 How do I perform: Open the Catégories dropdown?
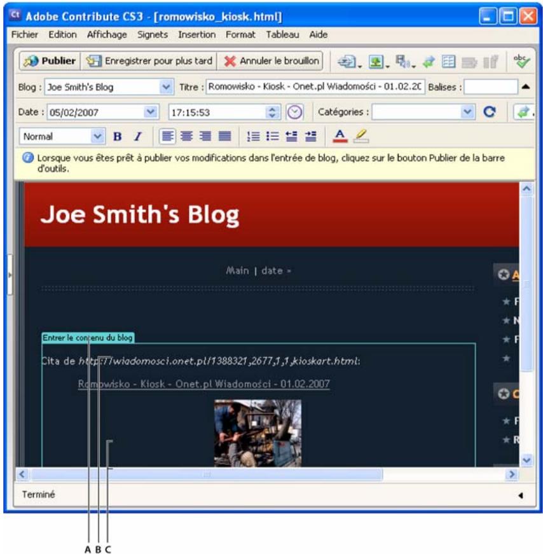coord(467,112)
